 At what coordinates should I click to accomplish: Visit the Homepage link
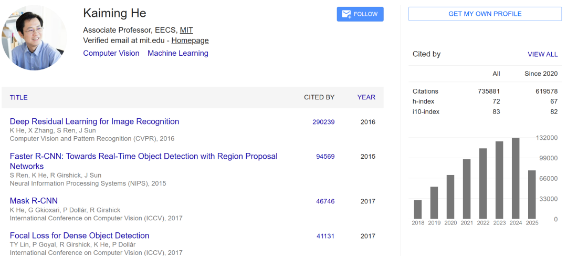[x=190, y=40]
